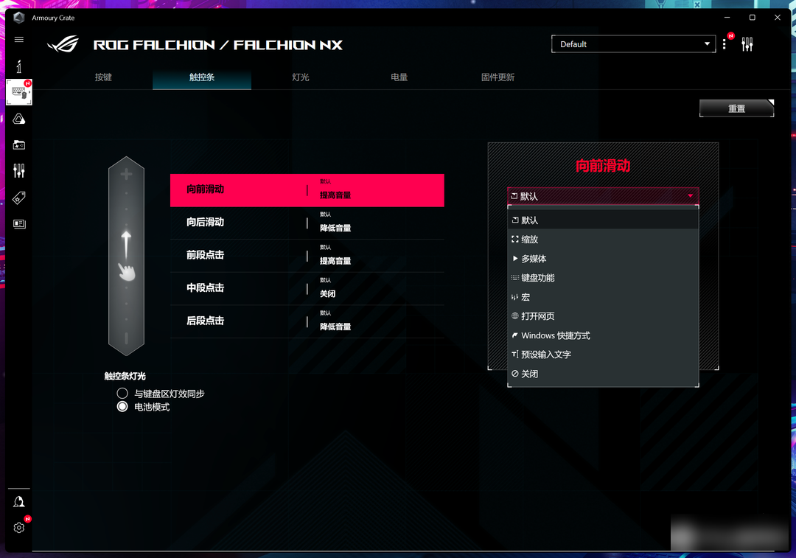Switch to the 按键 tab
This screenshot has height=558, width=796.
point(103,77)
